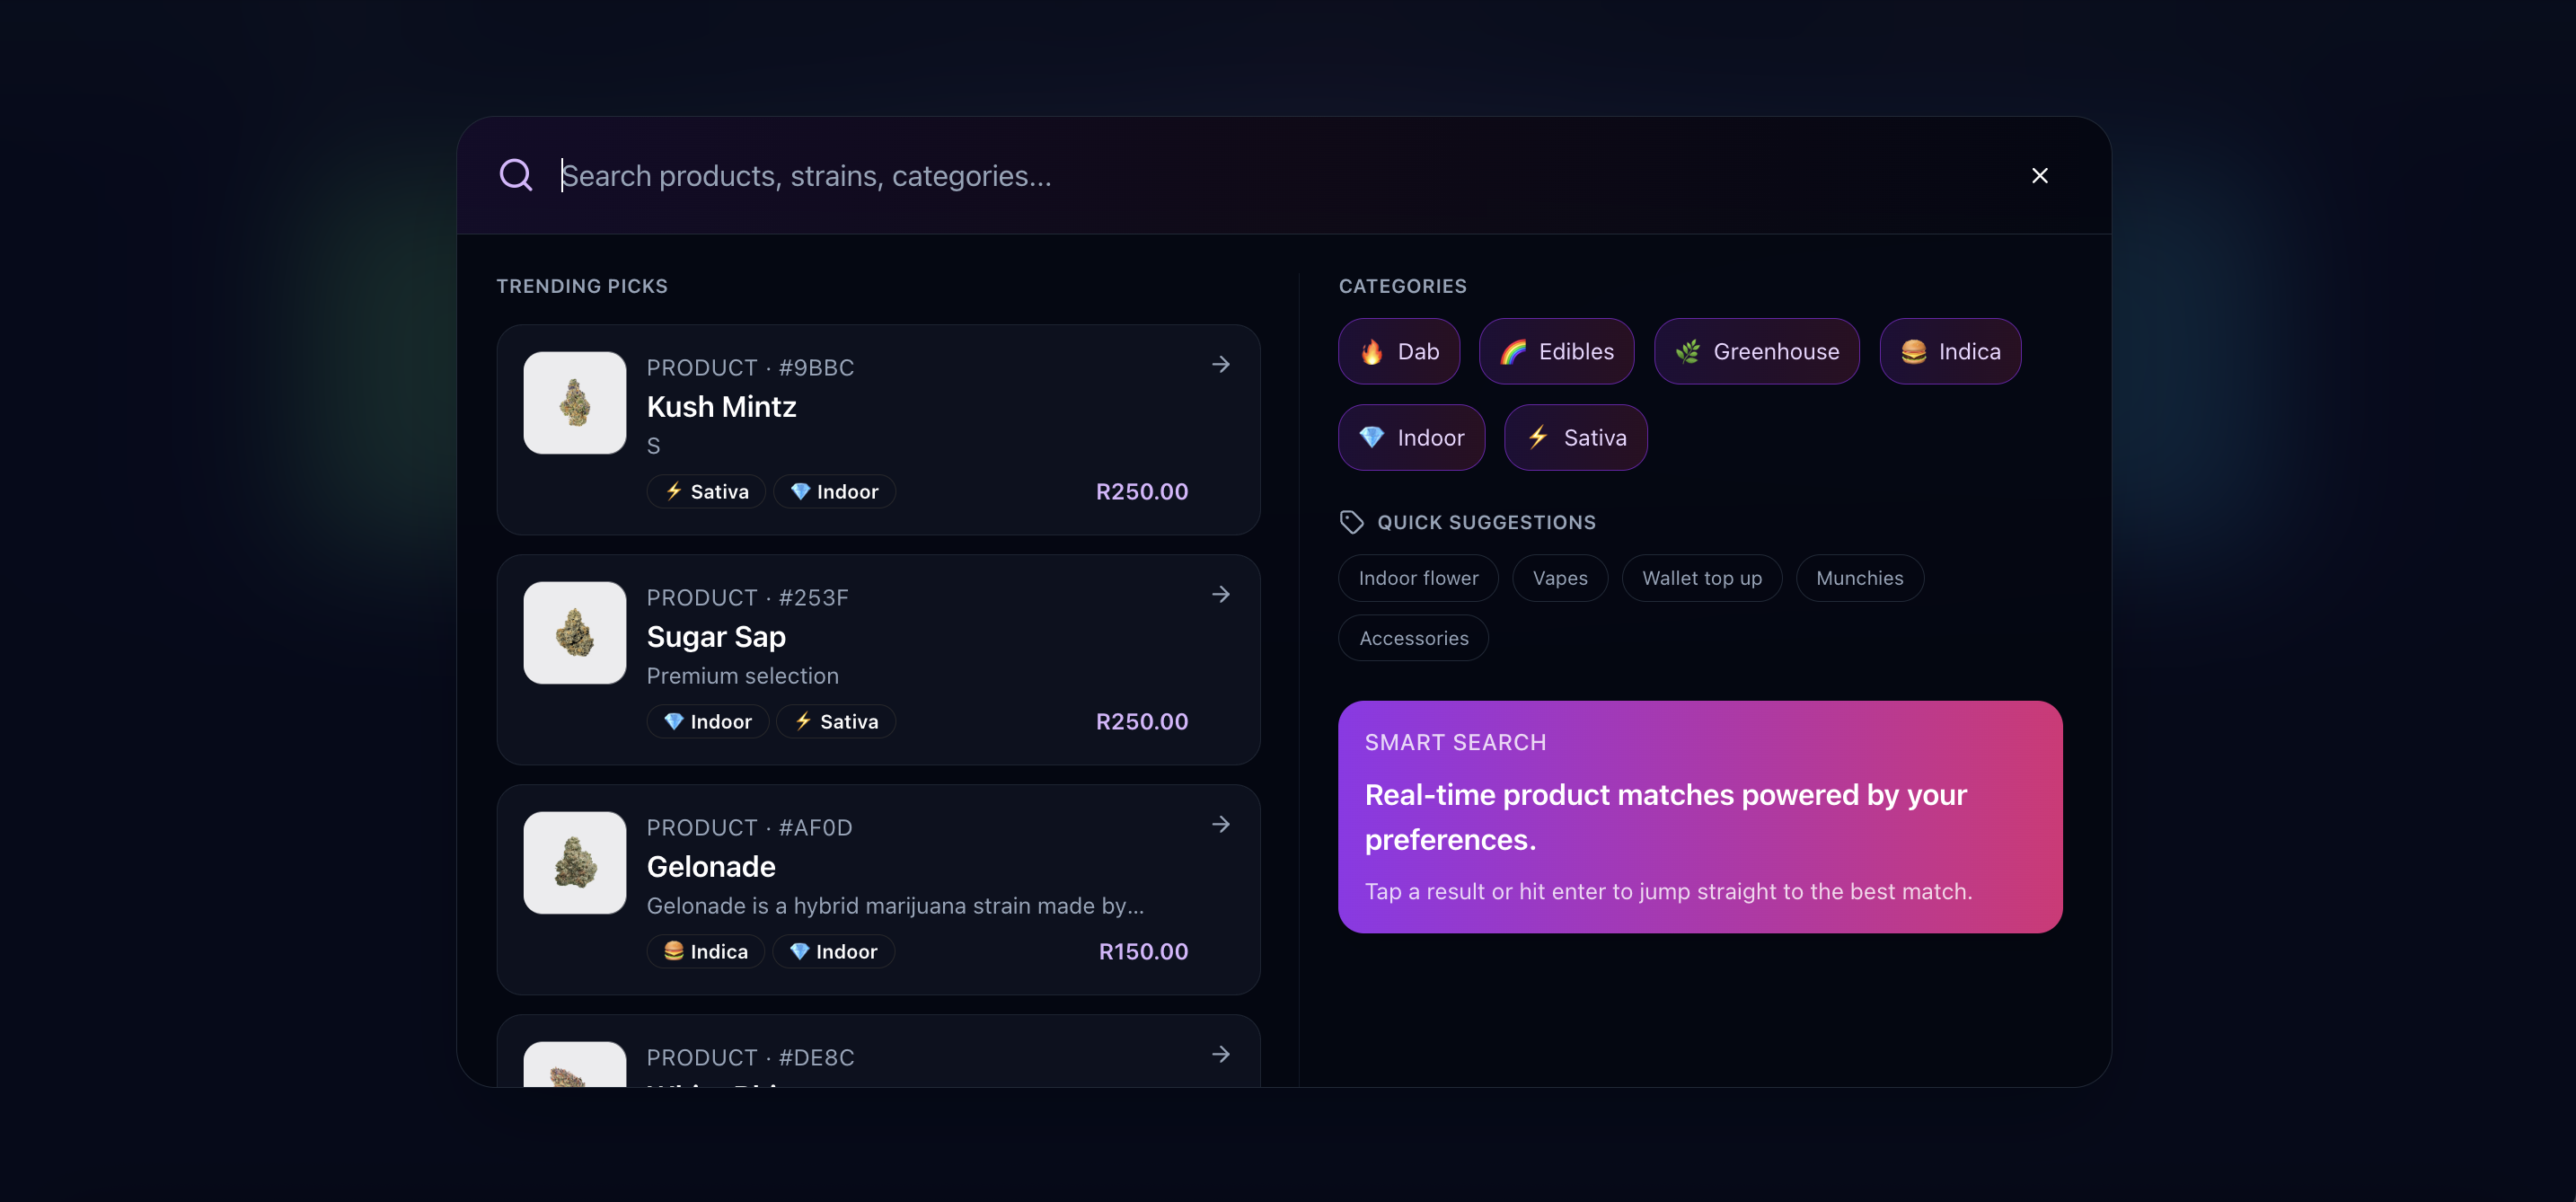The image size is (2576, 1202).
Task: Close the search dialog with X
Action: click(2039, 176)
